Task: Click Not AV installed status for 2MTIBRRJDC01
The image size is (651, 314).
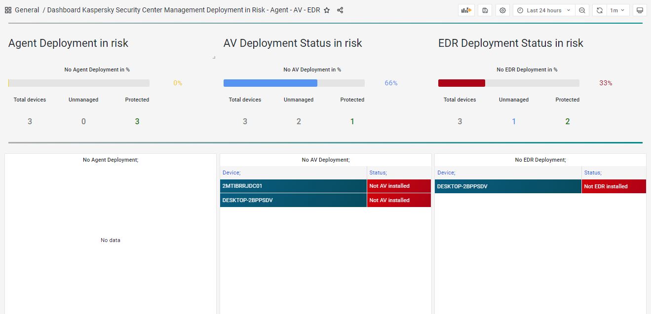Action: [399, 186]
